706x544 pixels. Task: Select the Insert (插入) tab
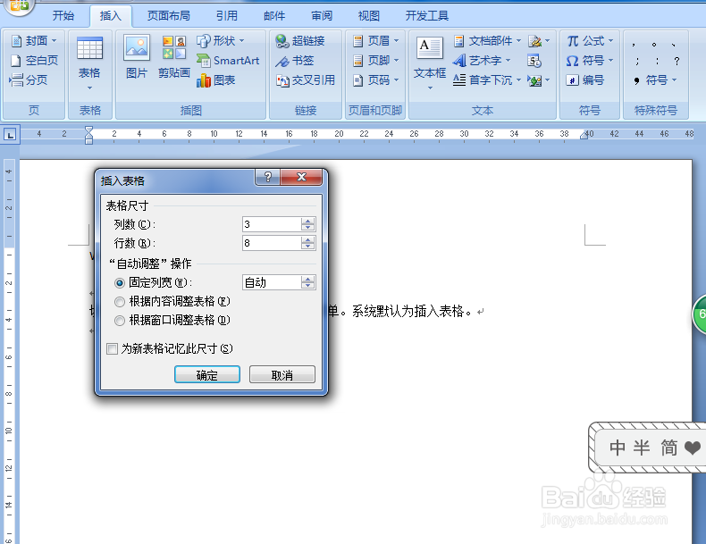point(110,16)
